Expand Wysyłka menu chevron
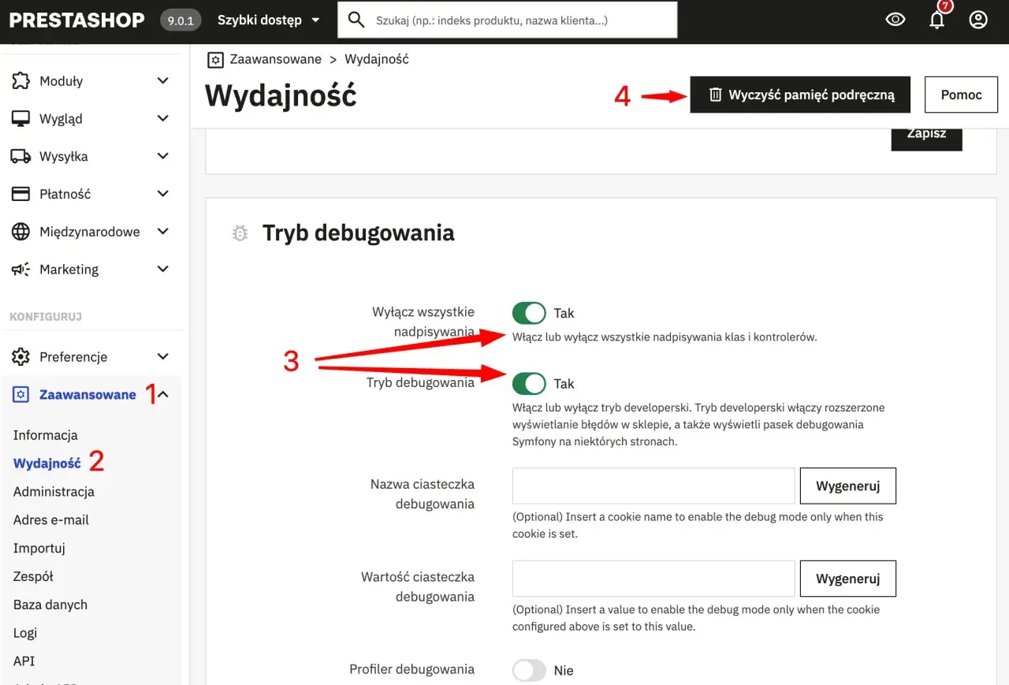 pyautogui.click(x=163, y=156)
